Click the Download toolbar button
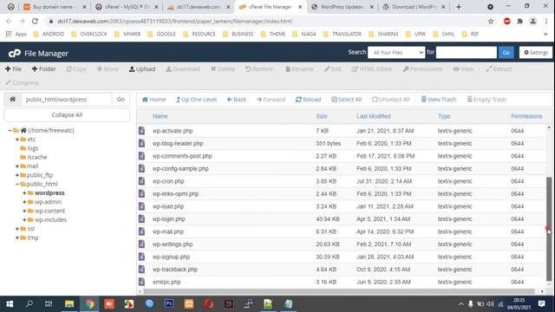Screen dimensions: 555x312 click(x=183, y=69)
